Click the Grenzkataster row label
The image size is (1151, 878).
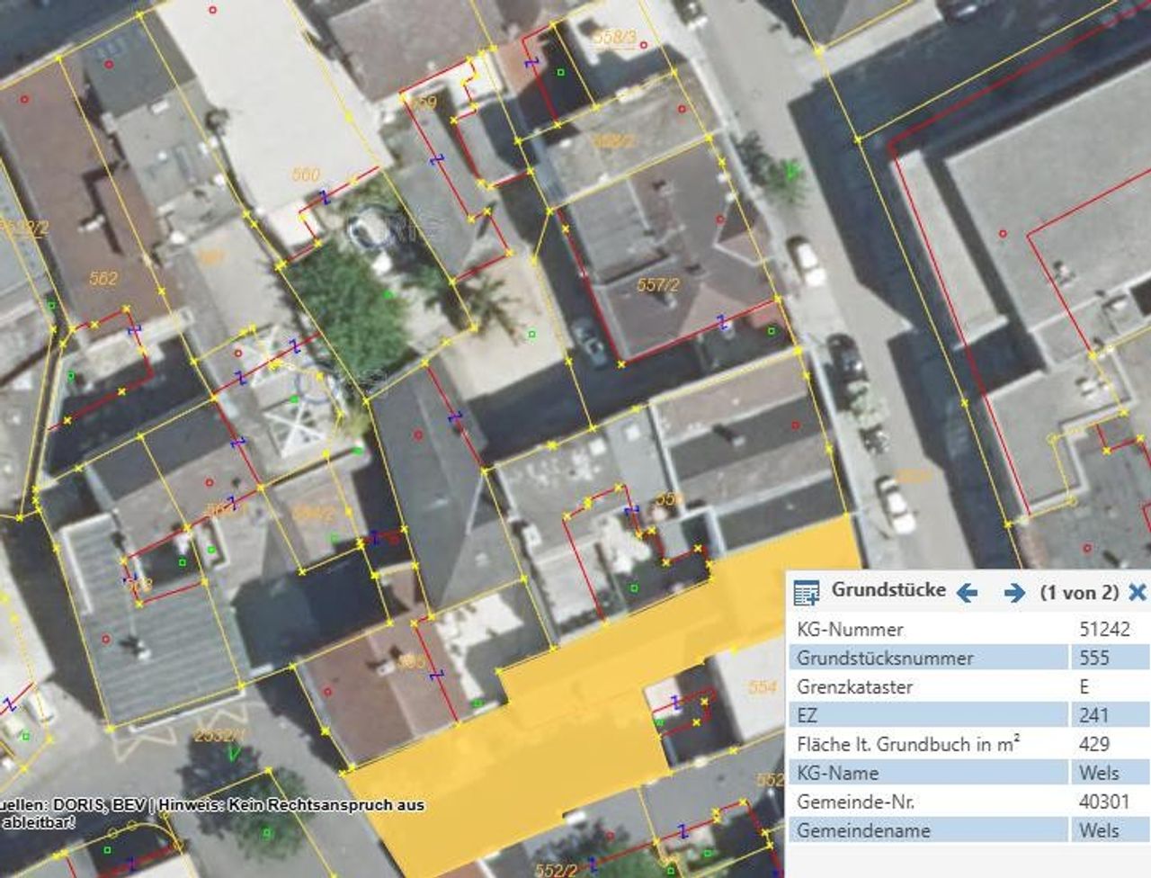(854, 687)
